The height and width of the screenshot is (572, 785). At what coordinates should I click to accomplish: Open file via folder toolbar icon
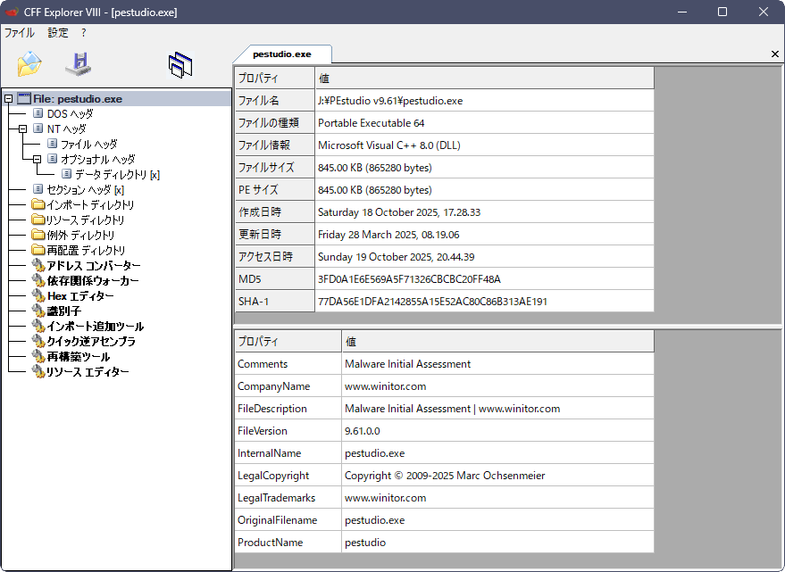tap(29, 63)
